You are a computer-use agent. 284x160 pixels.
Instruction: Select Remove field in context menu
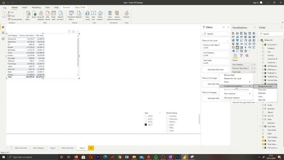[x=236, y=75]
